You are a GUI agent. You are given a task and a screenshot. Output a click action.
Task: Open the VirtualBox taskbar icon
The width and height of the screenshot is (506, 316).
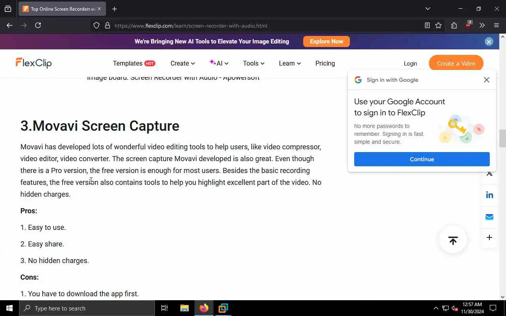pos(223,308)
